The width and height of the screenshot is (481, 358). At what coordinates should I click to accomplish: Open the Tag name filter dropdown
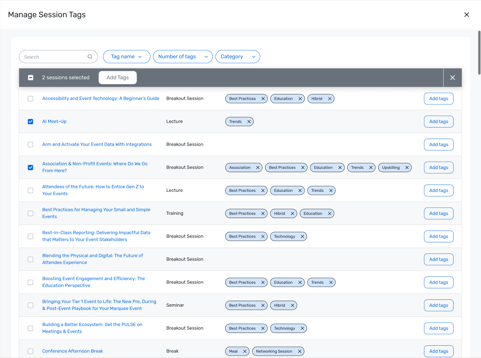click(127, 57)
